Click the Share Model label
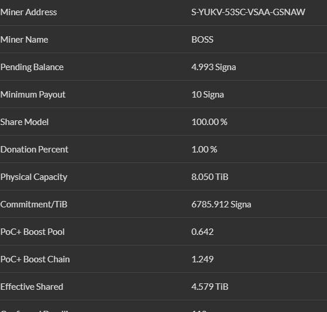 click(x=25, y=122)
